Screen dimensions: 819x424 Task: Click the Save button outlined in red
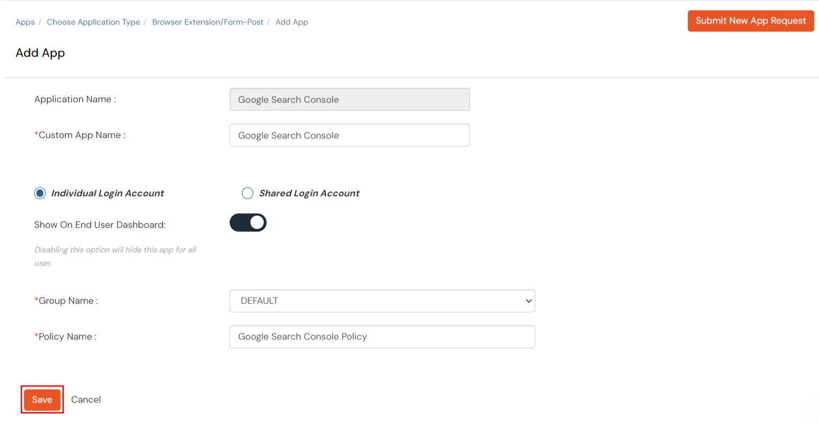coord(42,399)
